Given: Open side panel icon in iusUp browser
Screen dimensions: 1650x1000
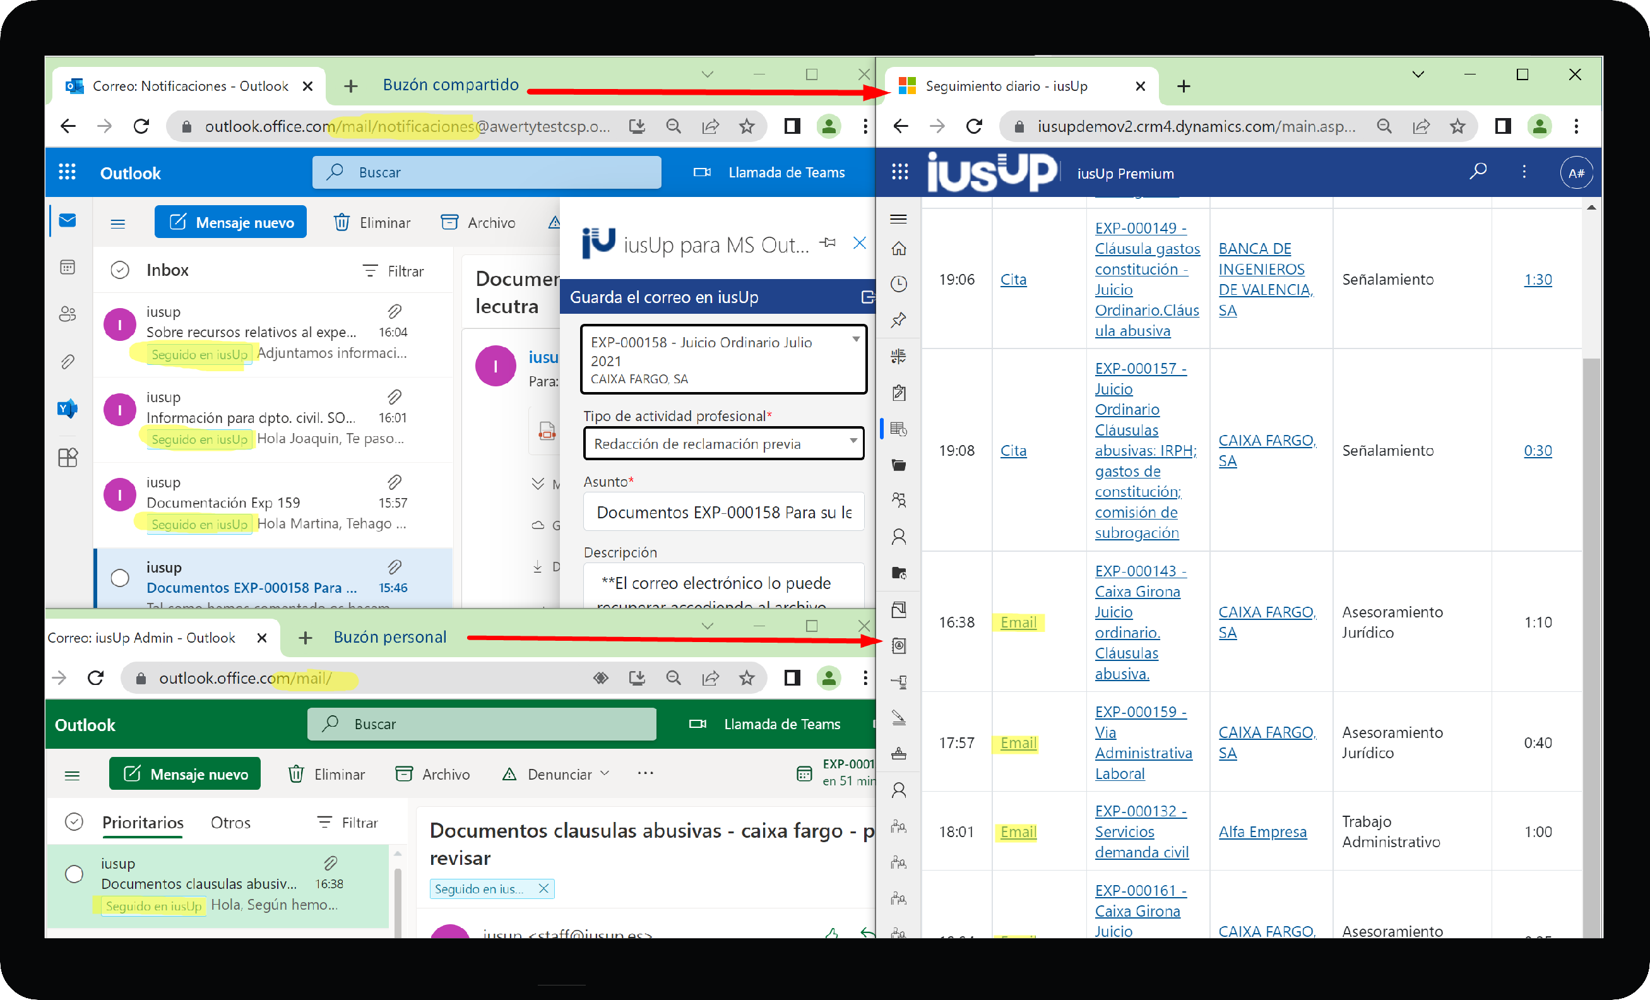Looking at the screenshot, I should point(1503,126).
